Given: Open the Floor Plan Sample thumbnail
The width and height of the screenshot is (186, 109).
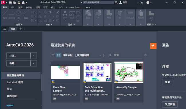Looking at the screenshot, I should pyautogui.click(x=66, y=72).
